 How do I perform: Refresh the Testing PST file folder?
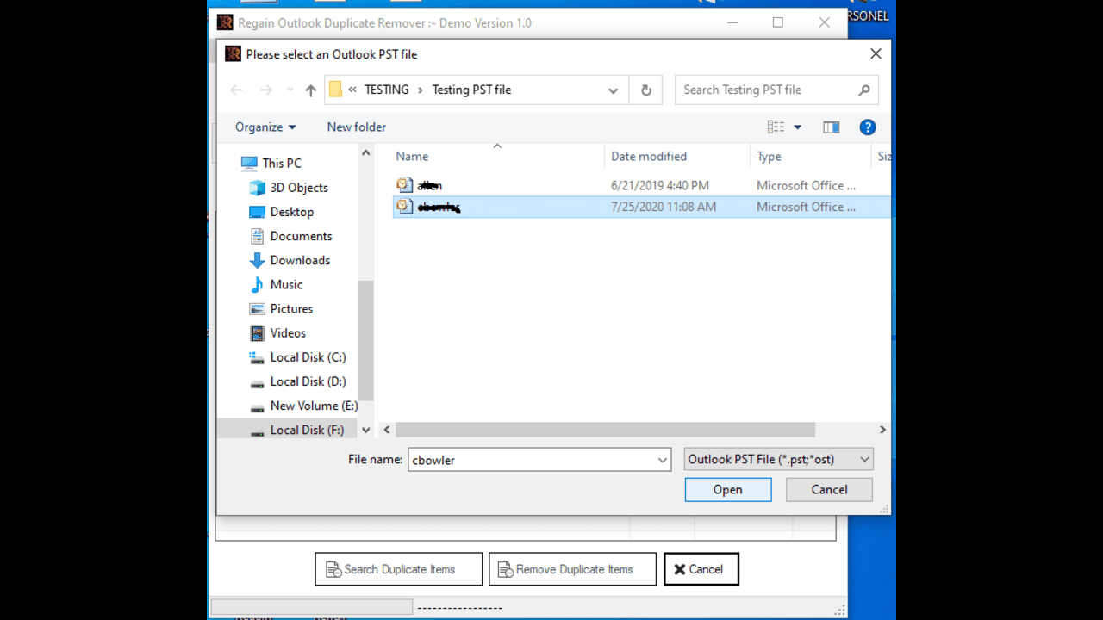tap(646, 90)
